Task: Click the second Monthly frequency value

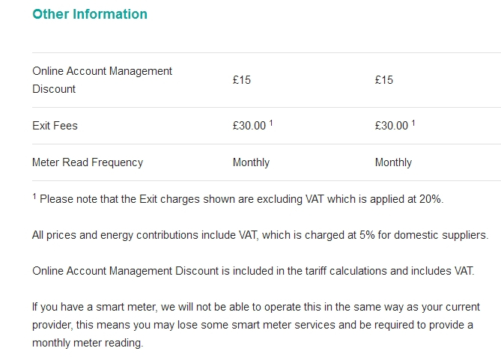Action: [x=393, y=162]
